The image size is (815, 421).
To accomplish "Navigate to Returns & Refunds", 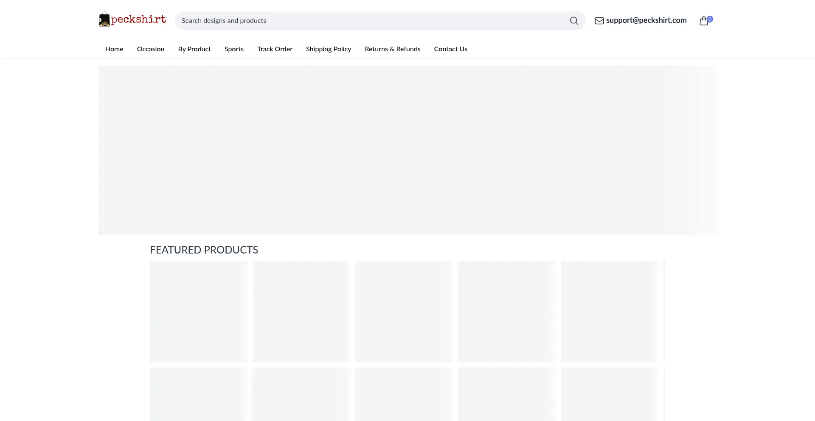I will click(393, 49).
